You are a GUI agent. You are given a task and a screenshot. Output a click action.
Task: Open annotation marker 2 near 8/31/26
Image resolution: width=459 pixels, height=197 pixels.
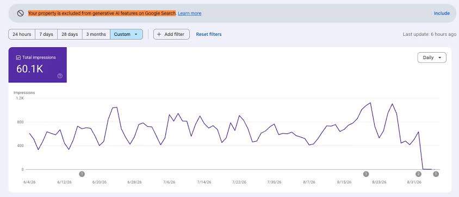tap(419, 174)
